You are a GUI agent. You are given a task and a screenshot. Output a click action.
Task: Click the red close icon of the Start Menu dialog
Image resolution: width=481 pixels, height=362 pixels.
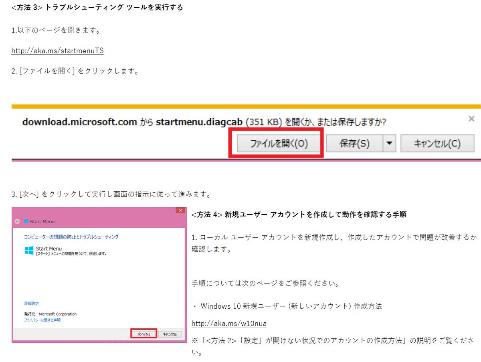pyautogui.click(x=180, y=210)
